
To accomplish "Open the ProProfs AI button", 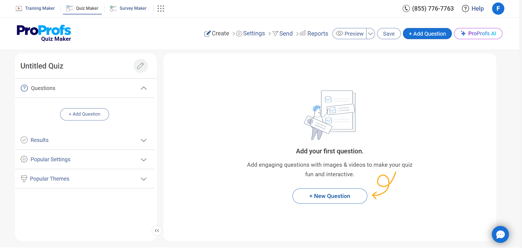I will click(478, 34).
